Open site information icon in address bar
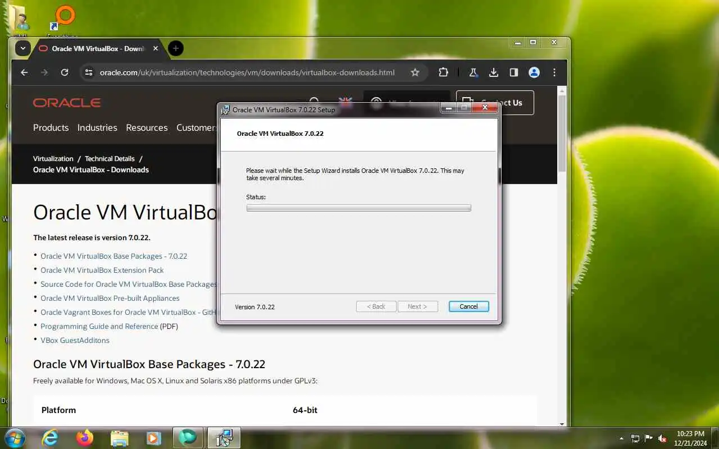Image resolution: width=719 pixels, height=449 pixels. 88,72
